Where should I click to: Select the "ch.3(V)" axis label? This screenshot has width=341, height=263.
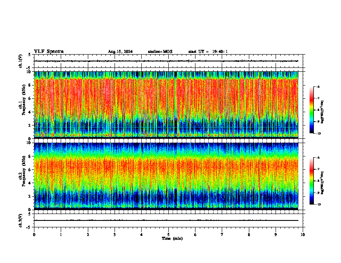coord(21,220)
